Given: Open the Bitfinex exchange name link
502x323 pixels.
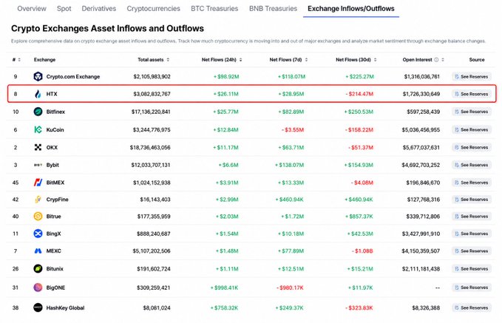Looking at the screenshot, I should [55, 112].
